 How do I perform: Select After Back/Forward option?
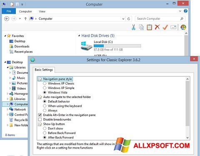[45, 137]
